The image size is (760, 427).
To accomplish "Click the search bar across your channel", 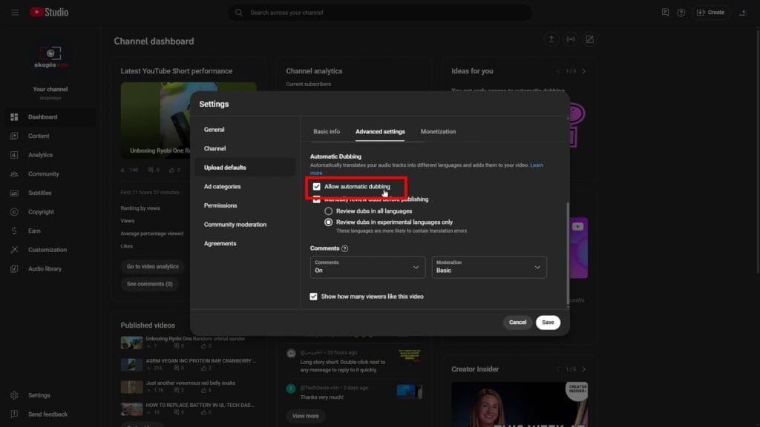I will [380, 12].
